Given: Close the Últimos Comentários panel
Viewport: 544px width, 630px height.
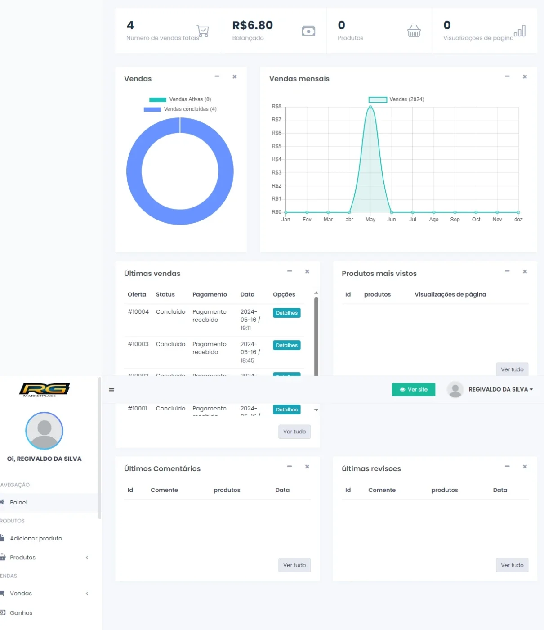Looking at the screenshot, I should pos(307,466).
